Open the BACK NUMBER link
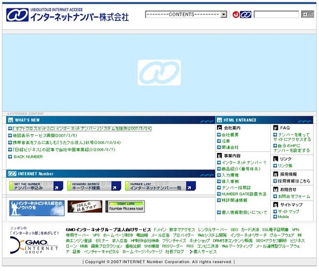The width and height of the screenshot is (319, 271). (28, 157)
